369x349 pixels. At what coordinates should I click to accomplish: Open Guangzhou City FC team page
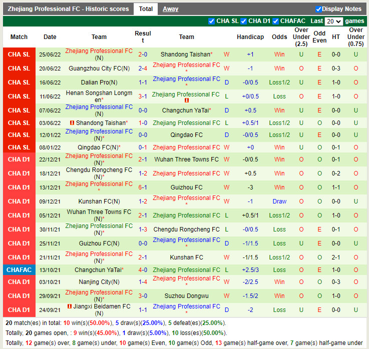(x=99, y=68)
